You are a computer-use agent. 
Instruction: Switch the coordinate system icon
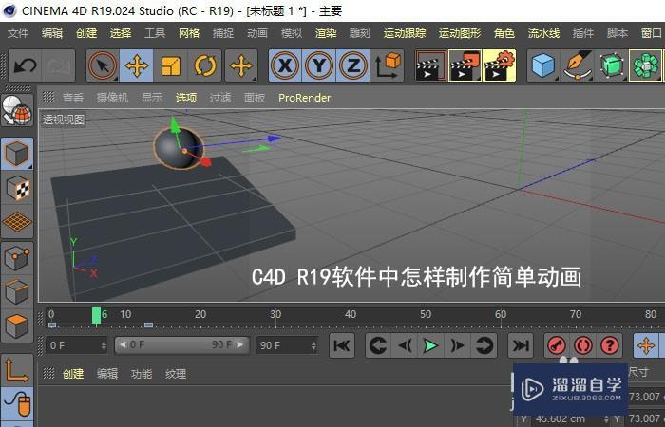coord(387,65)
